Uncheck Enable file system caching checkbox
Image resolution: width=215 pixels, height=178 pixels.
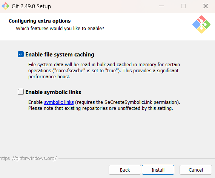tap(21, 54)
